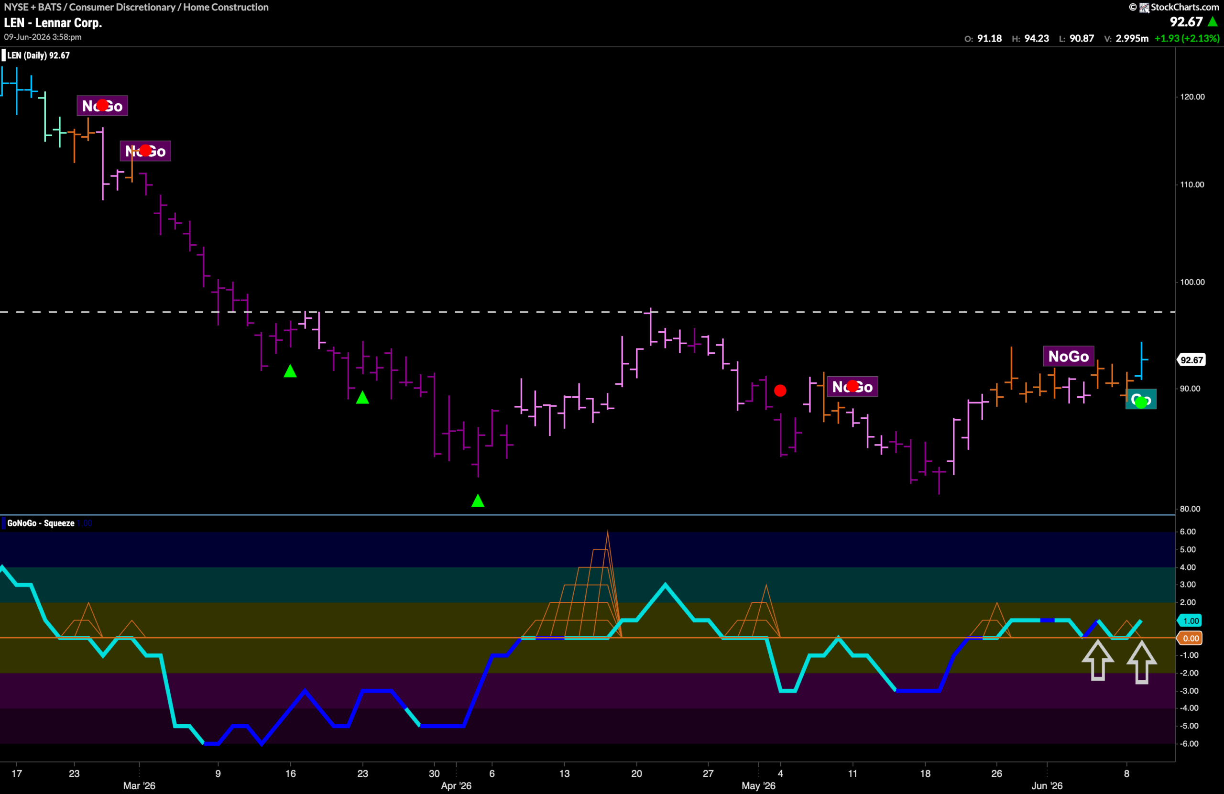The height and width of the screenshot is (794, 1224).
Task: Click the GoNoGo - Squeeze panel label
Action: (41, 523)
